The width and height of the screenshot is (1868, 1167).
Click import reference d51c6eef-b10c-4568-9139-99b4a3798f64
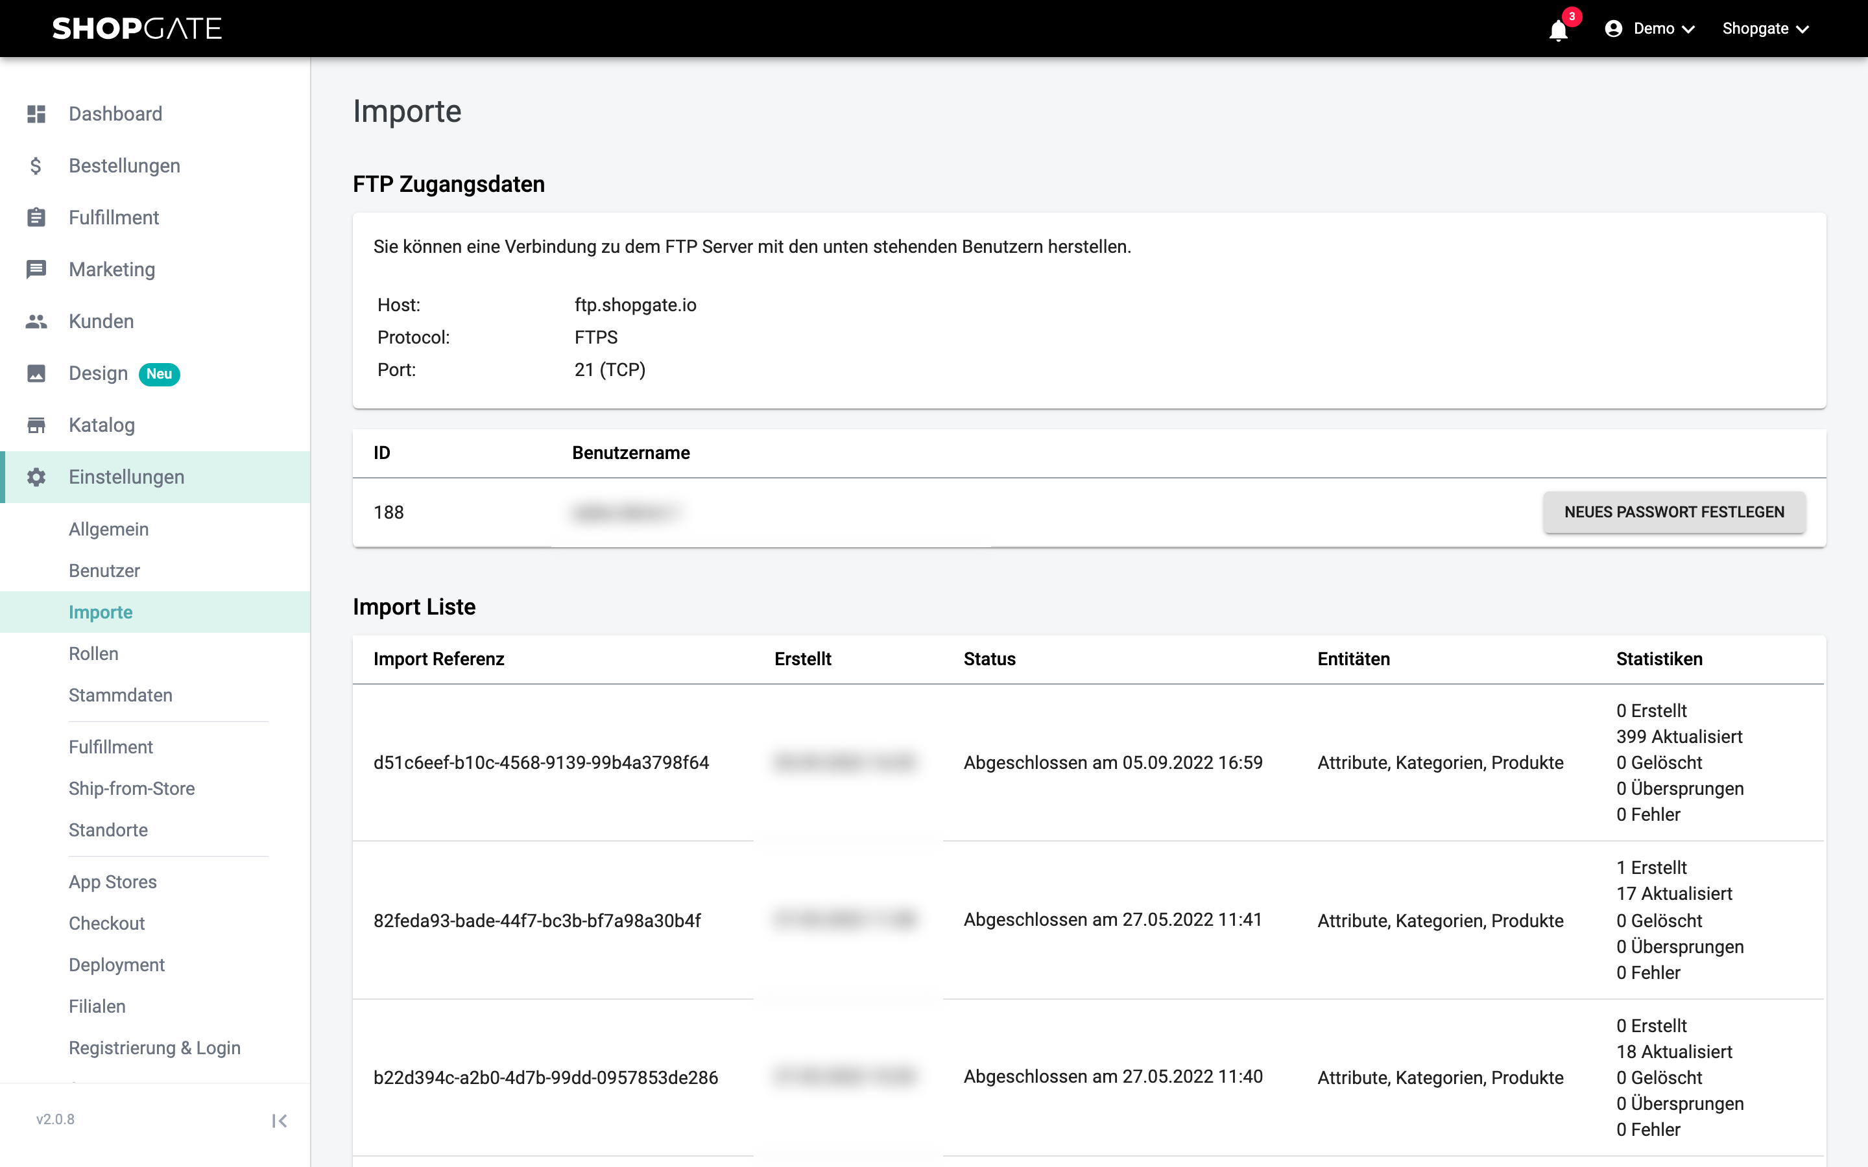(x=541, y=762)
